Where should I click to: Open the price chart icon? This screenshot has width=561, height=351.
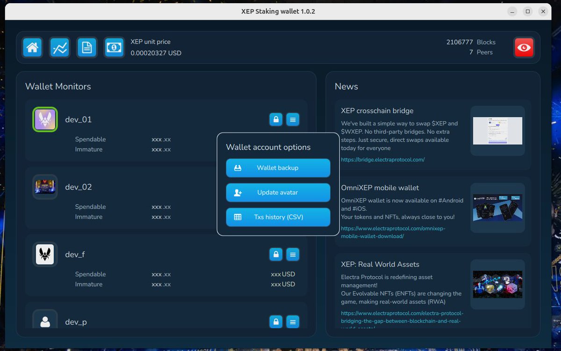pyautogui.click(x=60, y=47)
